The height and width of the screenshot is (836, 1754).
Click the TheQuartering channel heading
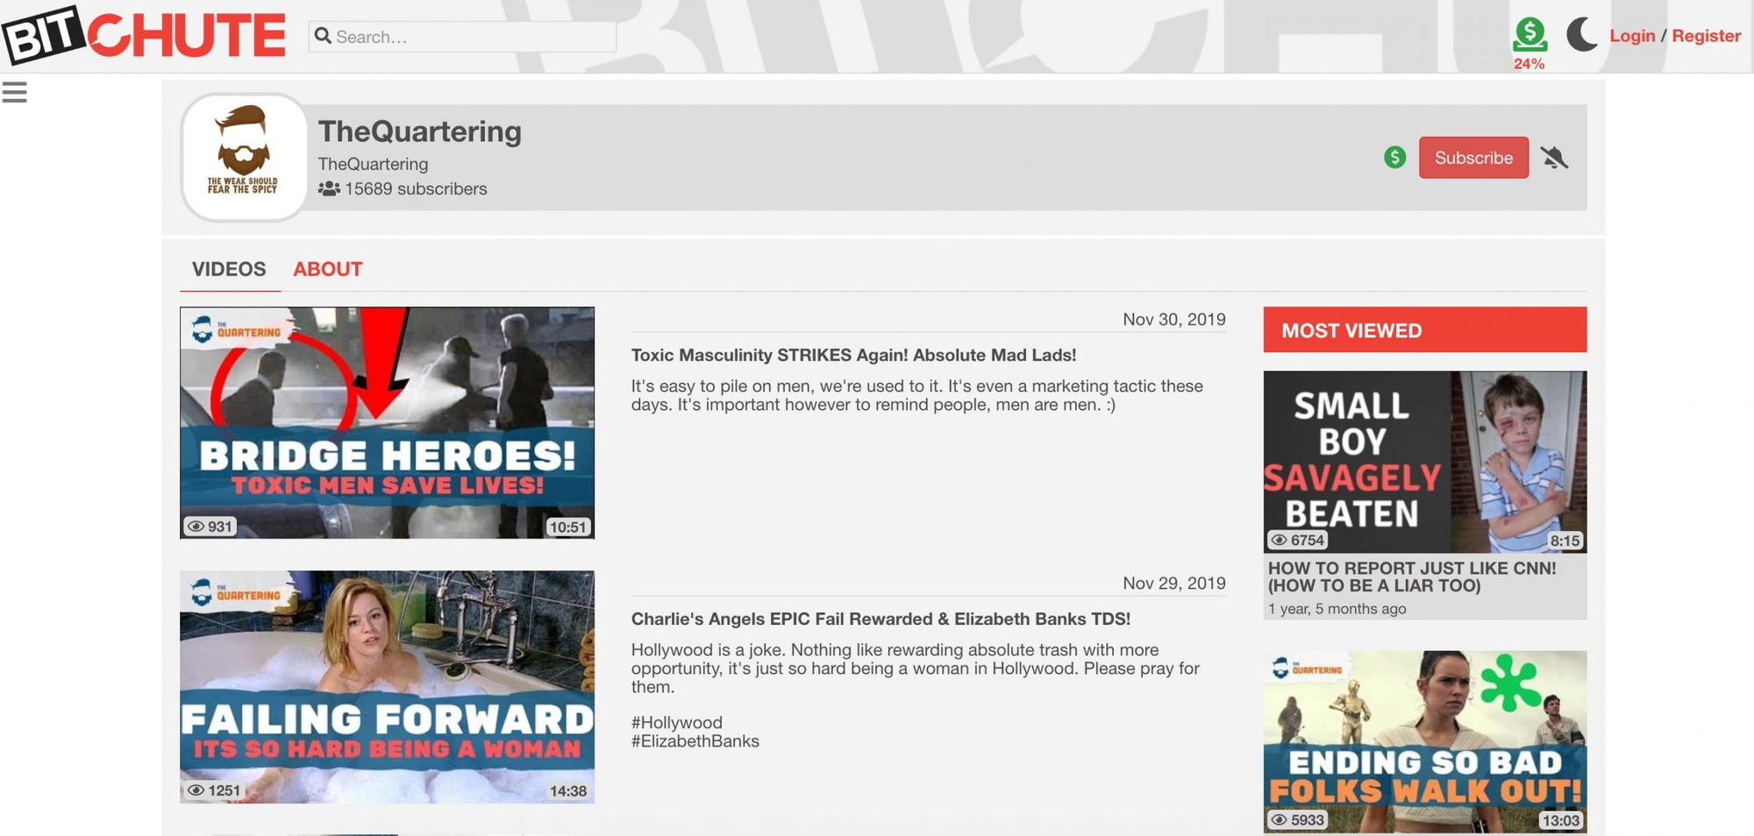(x=419, y=131)
